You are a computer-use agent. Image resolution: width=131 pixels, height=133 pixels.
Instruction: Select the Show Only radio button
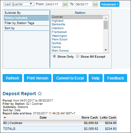pos(54,56)
